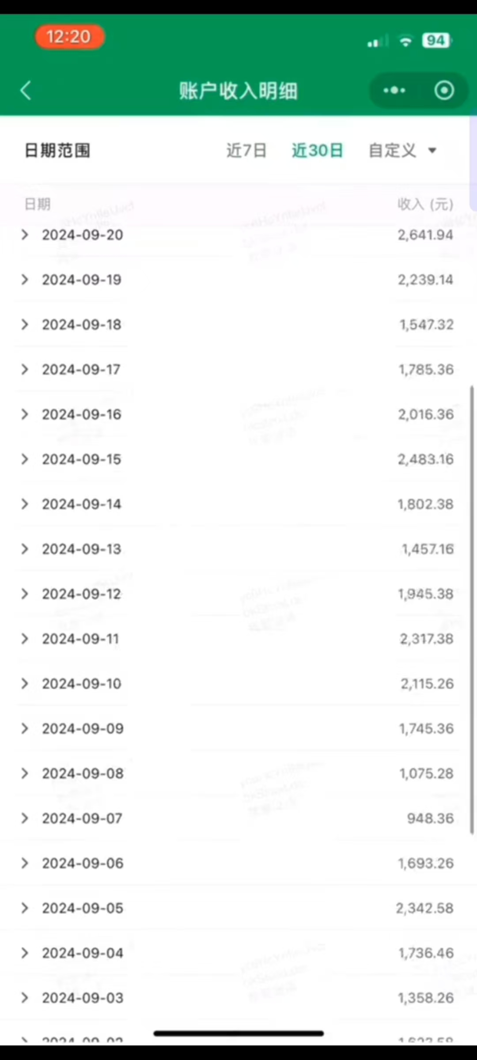The height and width of the screenshot is (1060, 477).
Task: Tap the cellular signal bars icon
Action: 377,41
